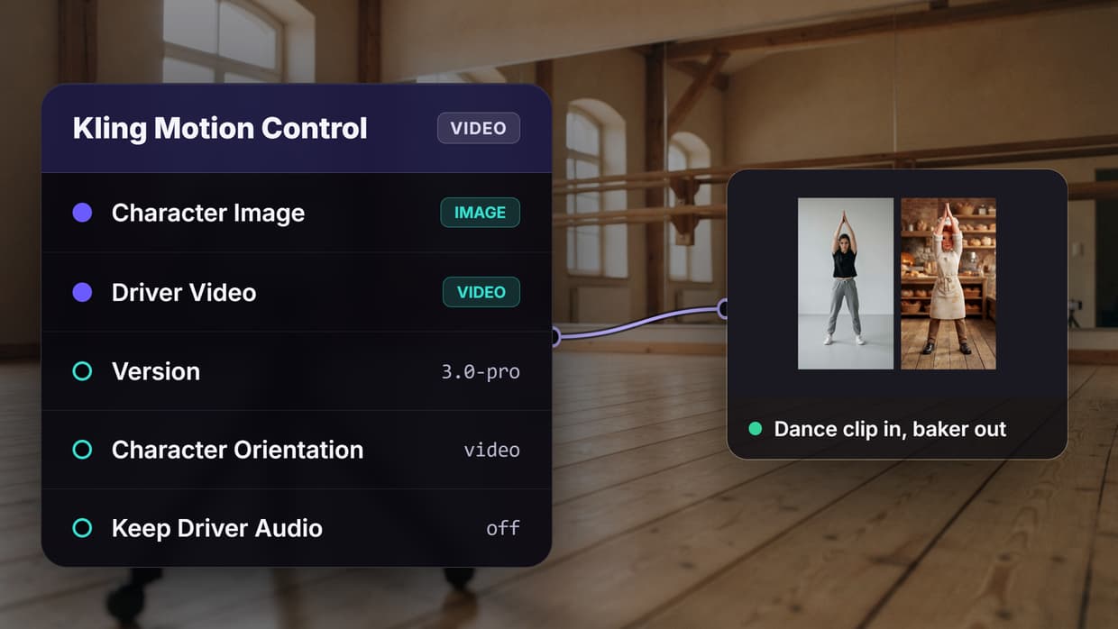The width and height of the screenshot is (1118, 629).
Task: Click the dancer clip thumbnail in gray pants
Action: [x=846, y=284]
